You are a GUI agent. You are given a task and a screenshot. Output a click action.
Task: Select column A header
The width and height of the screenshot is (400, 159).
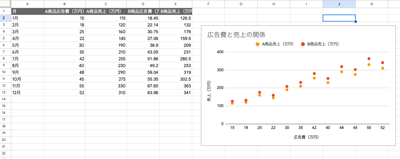click(28, 4)
